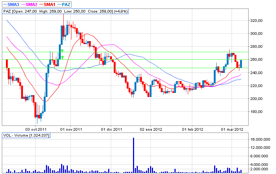Click the 220,00 price axis label
The image size is (276, 174).
point(256,86)
